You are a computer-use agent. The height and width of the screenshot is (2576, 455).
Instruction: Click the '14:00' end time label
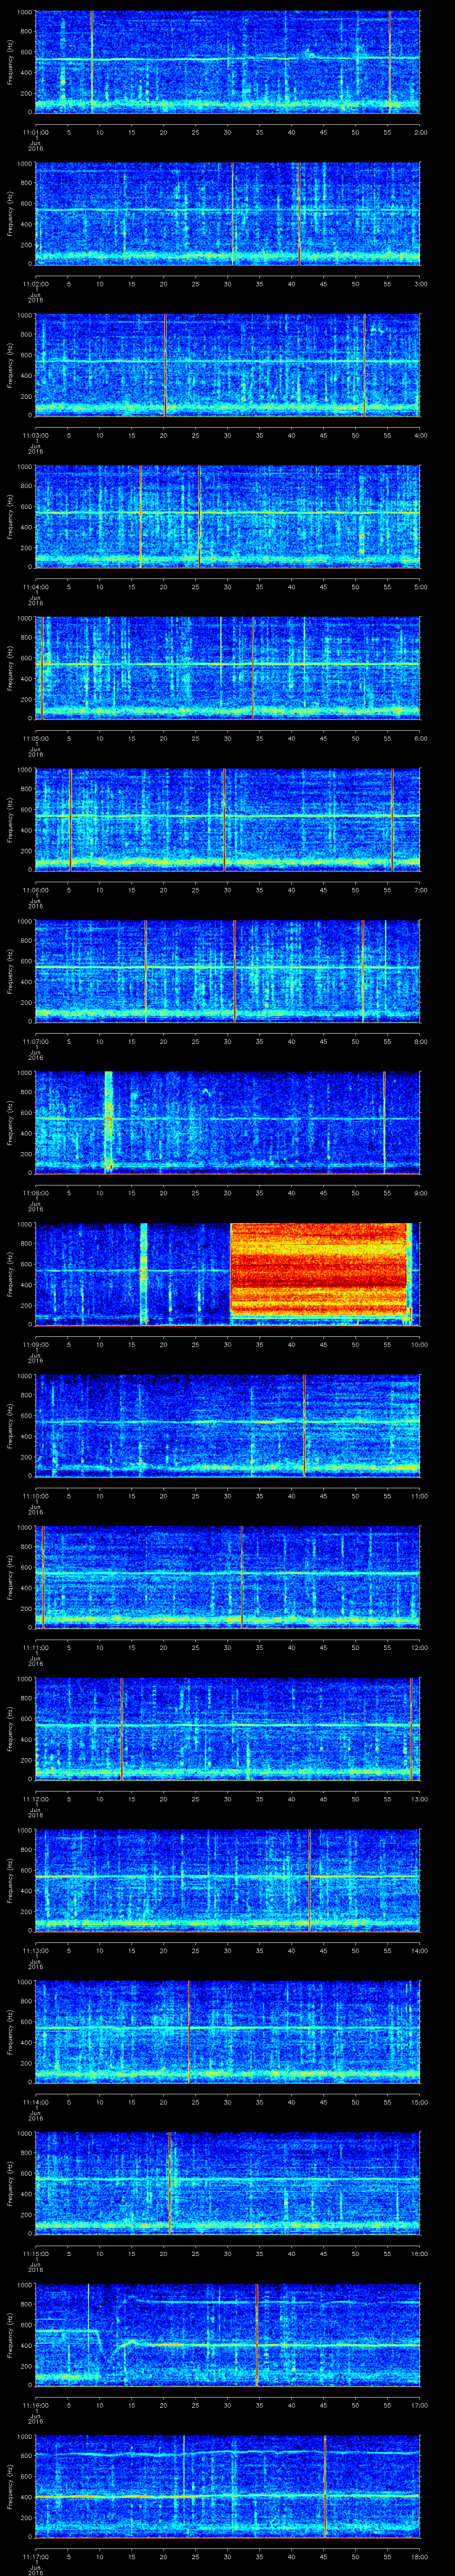[x=419, y=1950]
